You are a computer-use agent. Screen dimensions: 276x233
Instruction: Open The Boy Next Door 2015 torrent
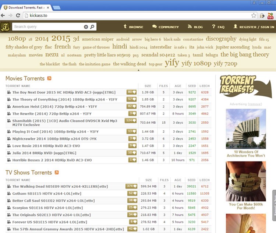(64, 92)
